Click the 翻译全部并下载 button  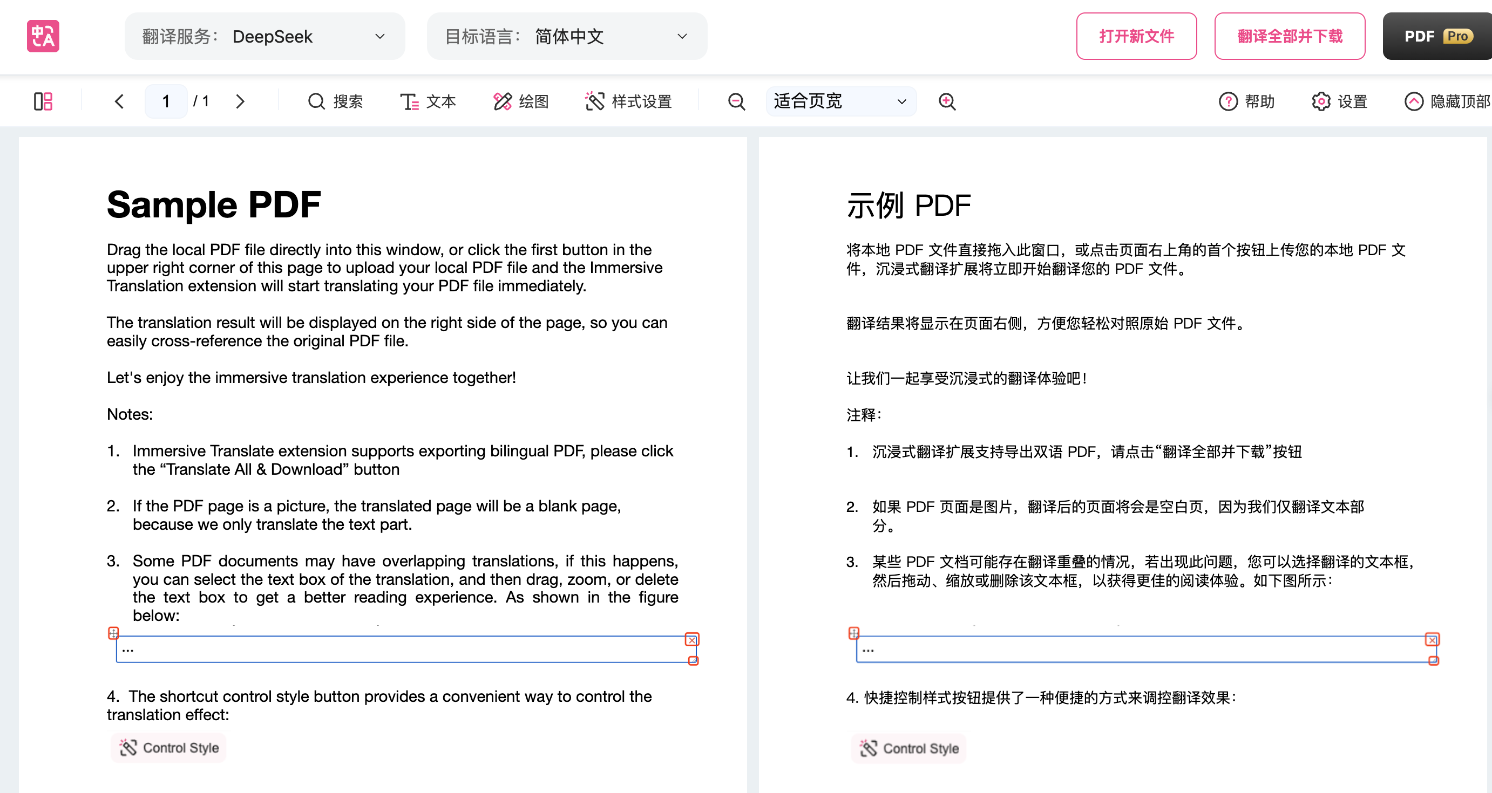[x=1289, y=36]
